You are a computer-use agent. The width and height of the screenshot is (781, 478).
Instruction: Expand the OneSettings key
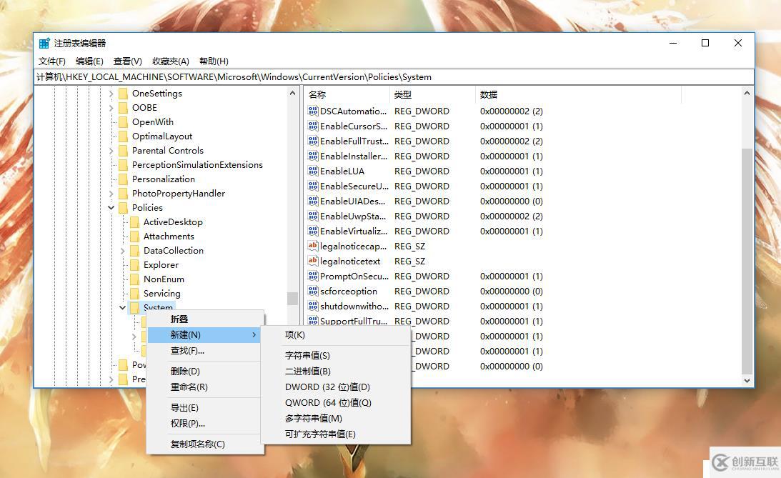pos(111,93)
